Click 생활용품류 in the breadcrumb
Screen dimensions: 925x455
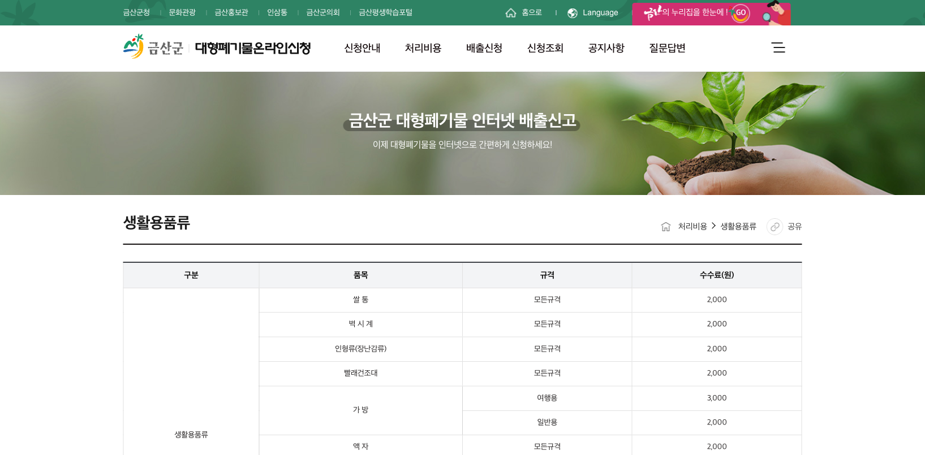[738, 226]
